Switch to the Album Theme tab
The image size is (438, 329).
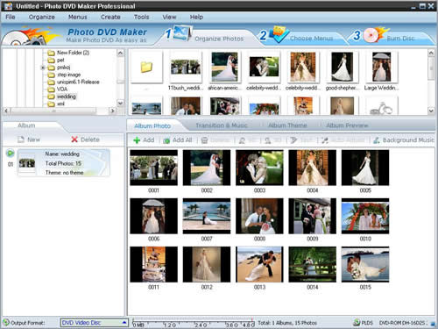tap(287, 125)
